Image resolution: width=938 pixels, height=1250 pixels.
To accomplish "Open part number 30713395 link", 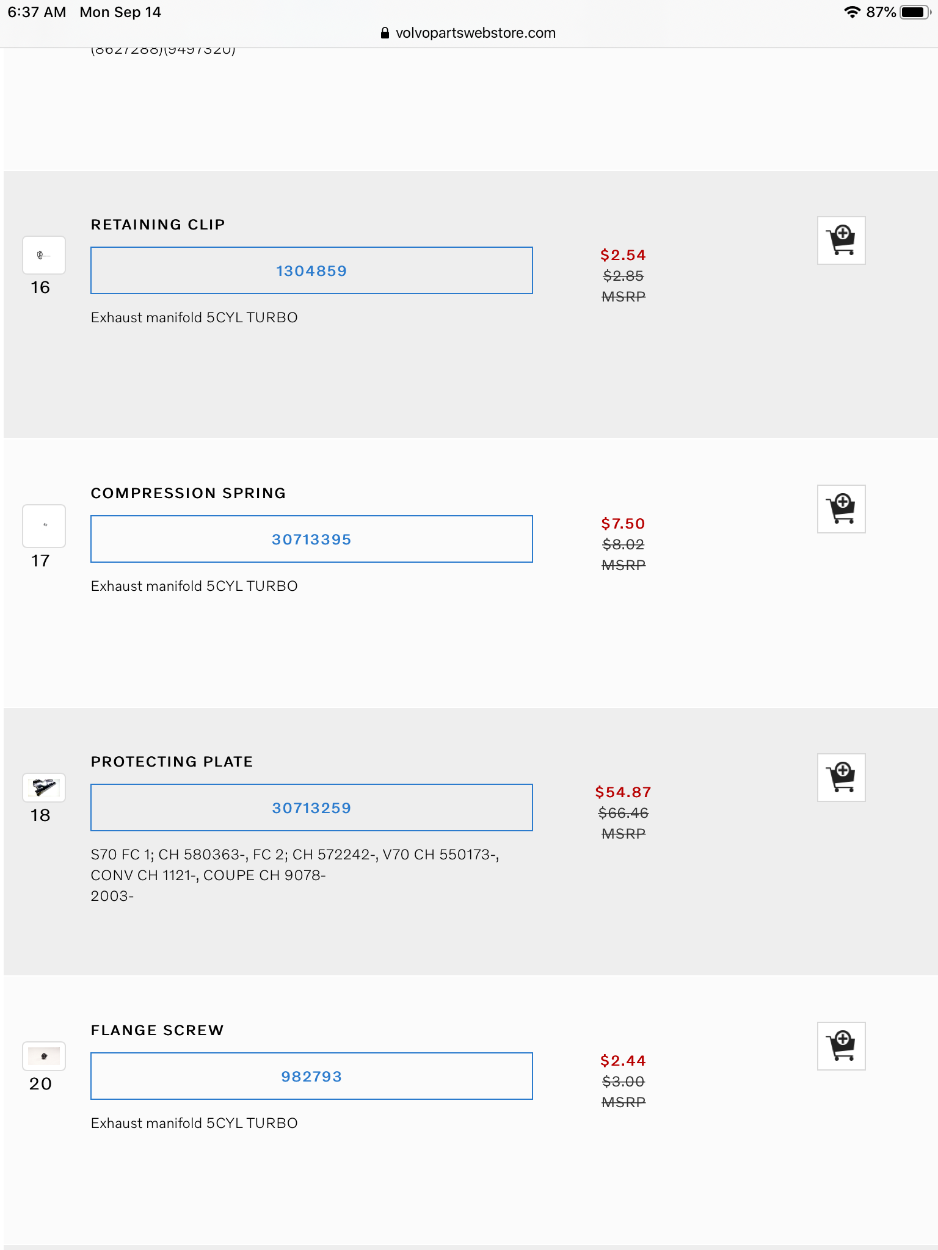I will pyautogui.click(x=311, y=540).
